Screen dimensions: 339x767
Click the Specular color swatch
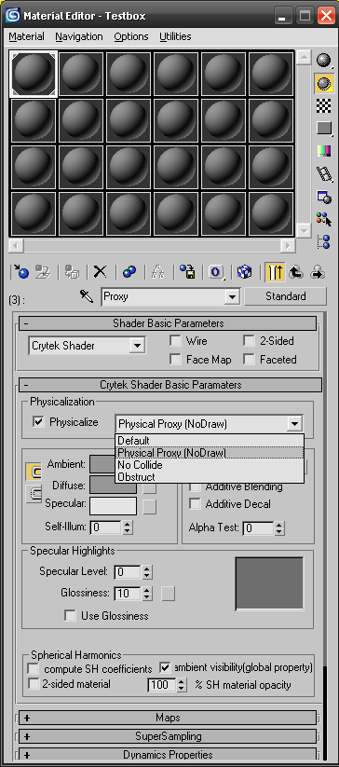click(114, 506)
